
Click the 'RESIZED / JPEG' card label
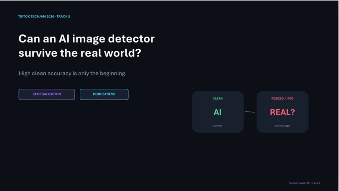tap(282, 98)
